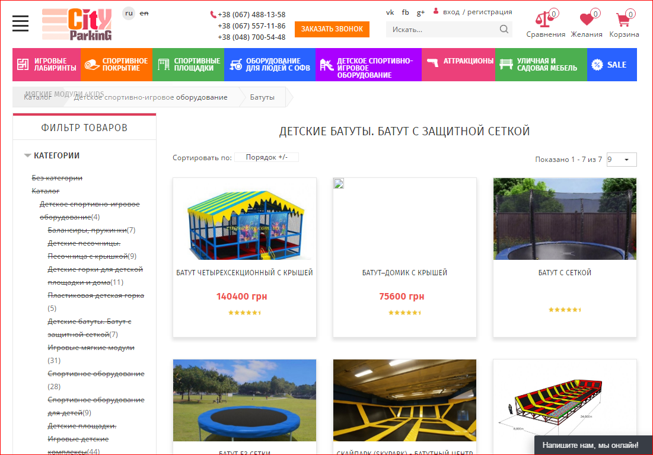Click the SALE percent badge icon
The image size is (653, 455).
pos(597,65)
